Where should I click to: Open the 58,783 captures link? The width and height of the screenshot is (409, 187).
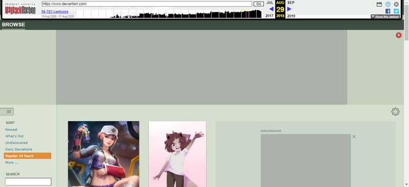55,12
